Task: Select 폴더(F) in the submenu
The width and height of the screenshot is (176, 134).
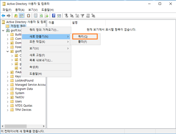Action: [x=85, y=42]
